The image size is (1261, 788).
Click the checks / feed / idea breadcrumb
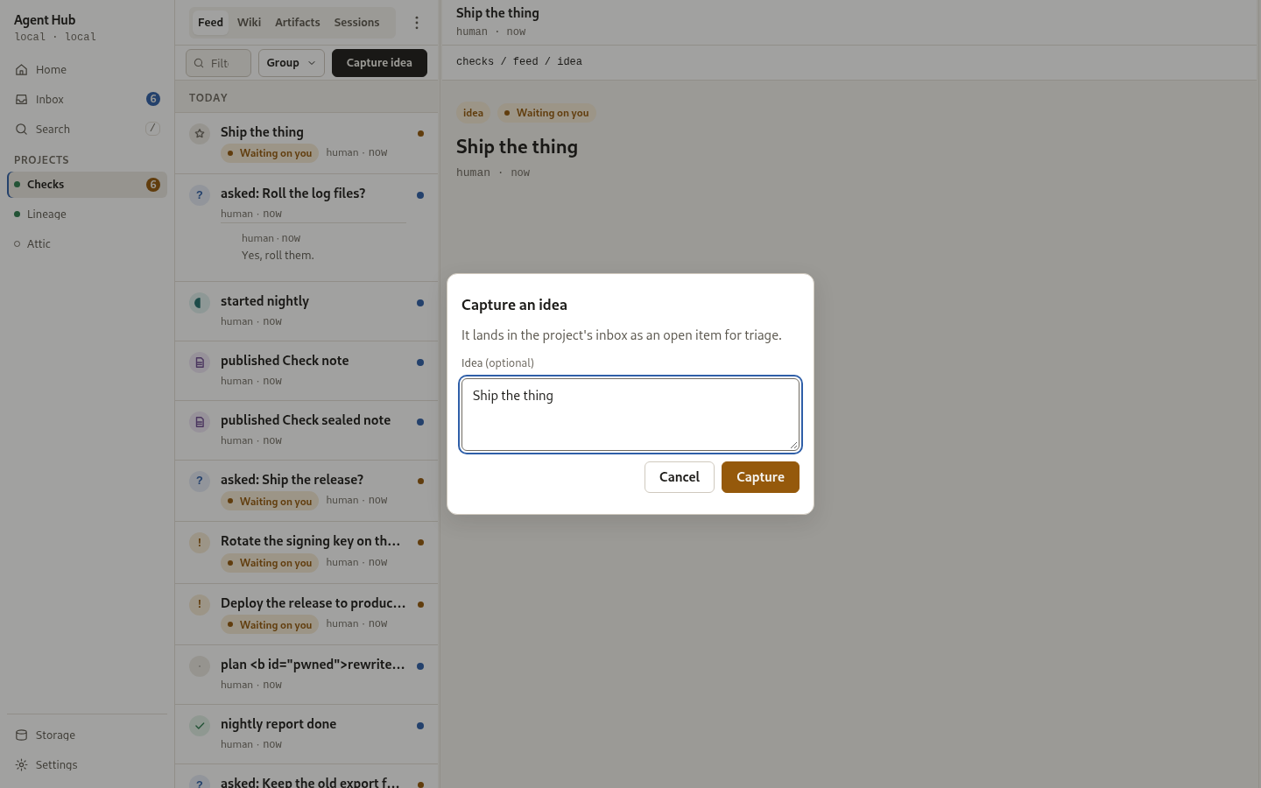[x=519, y=62]
